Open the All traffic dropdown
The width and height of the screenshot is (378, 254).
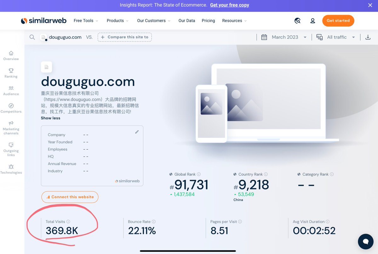click(x=341, y=37)
